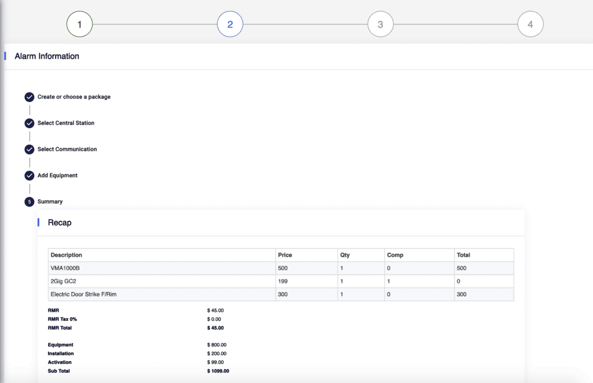Select the 'VMA1000B' description cell
593x383 pixels.
click(162, 268)
